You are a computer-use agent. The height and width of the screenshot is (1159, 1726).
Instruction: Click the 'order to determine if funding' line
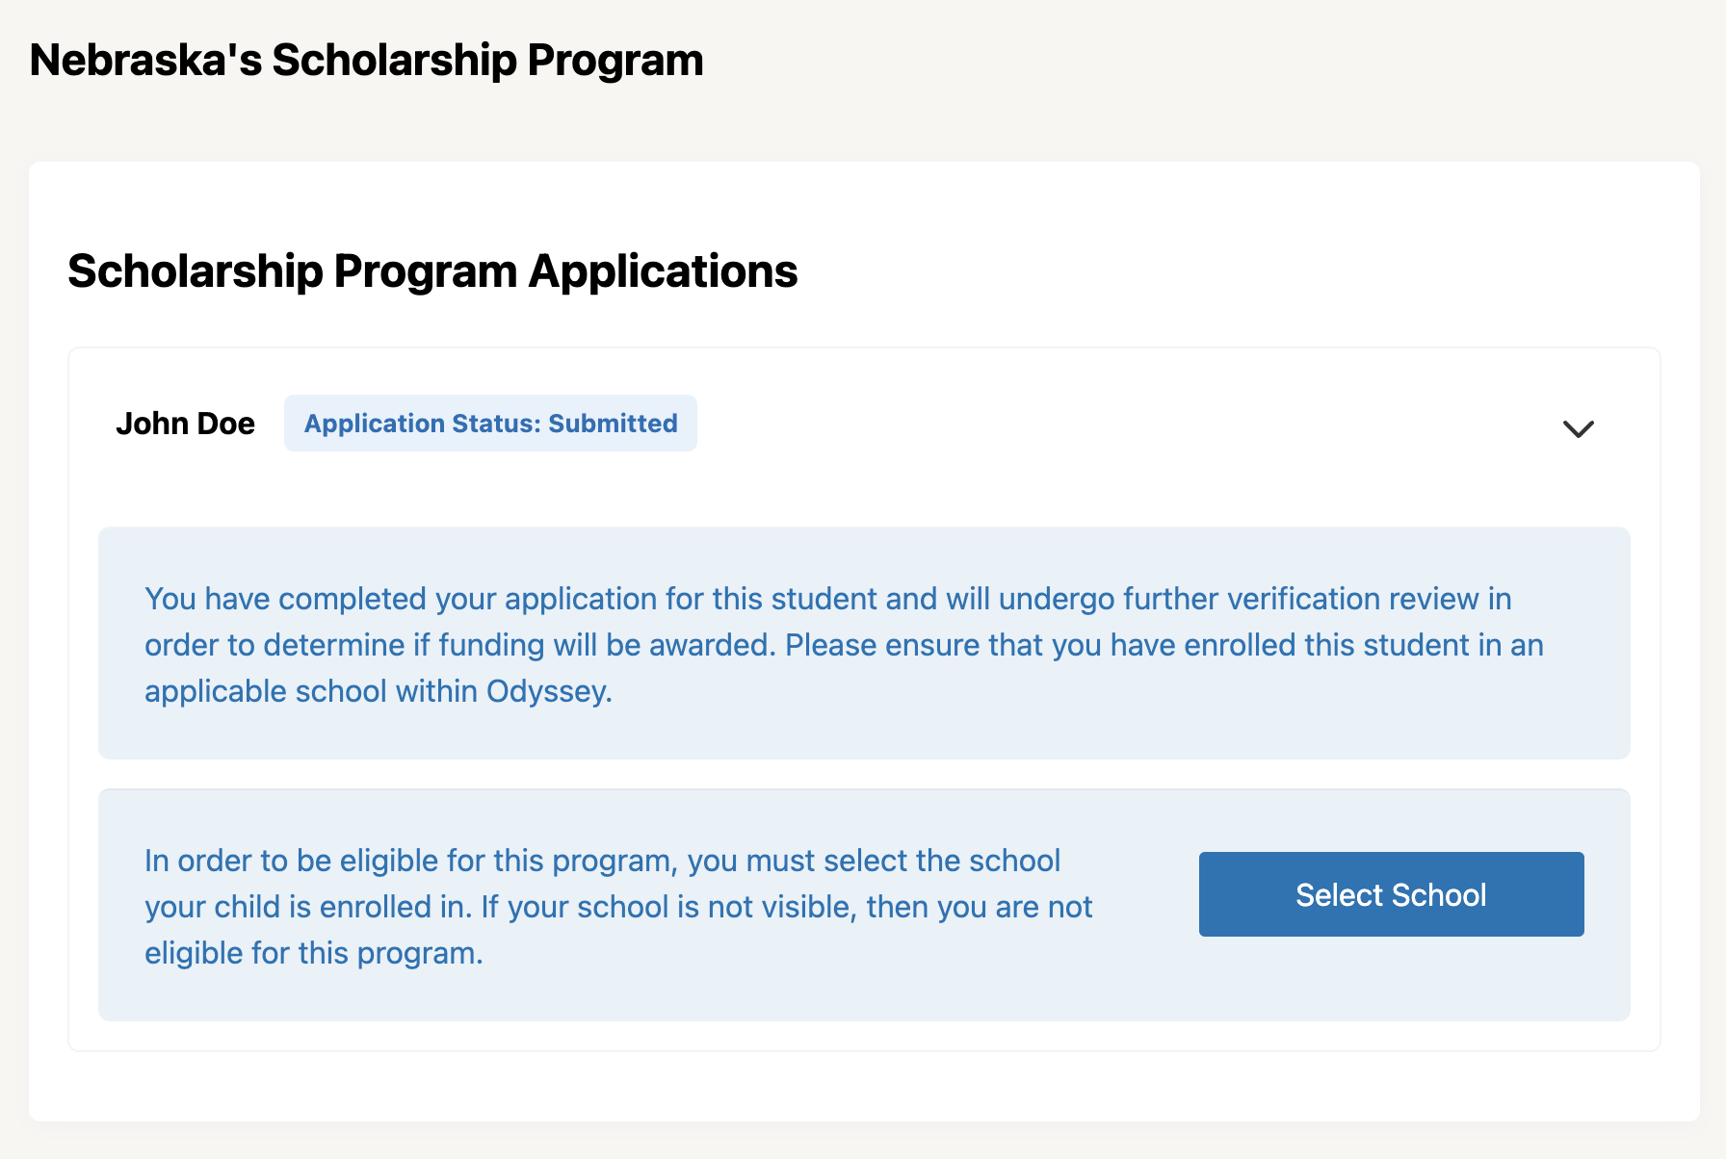coord(844,645)
